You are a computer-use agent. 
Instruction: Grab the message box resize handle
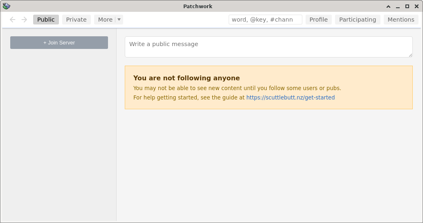tap(410, 55)
